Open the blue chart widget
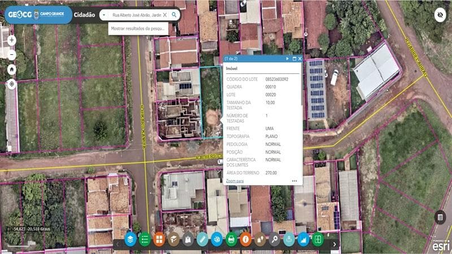The width and height of the screenshot is (452, 254). 303,239
